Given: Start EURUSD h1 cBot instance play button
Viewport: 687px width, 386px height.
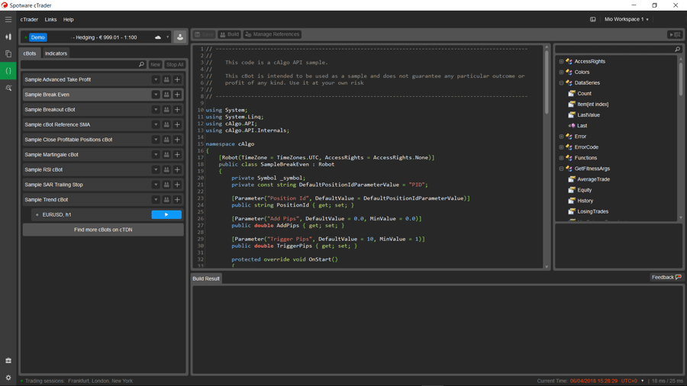Looking at the screenshot, I should 166,214.
